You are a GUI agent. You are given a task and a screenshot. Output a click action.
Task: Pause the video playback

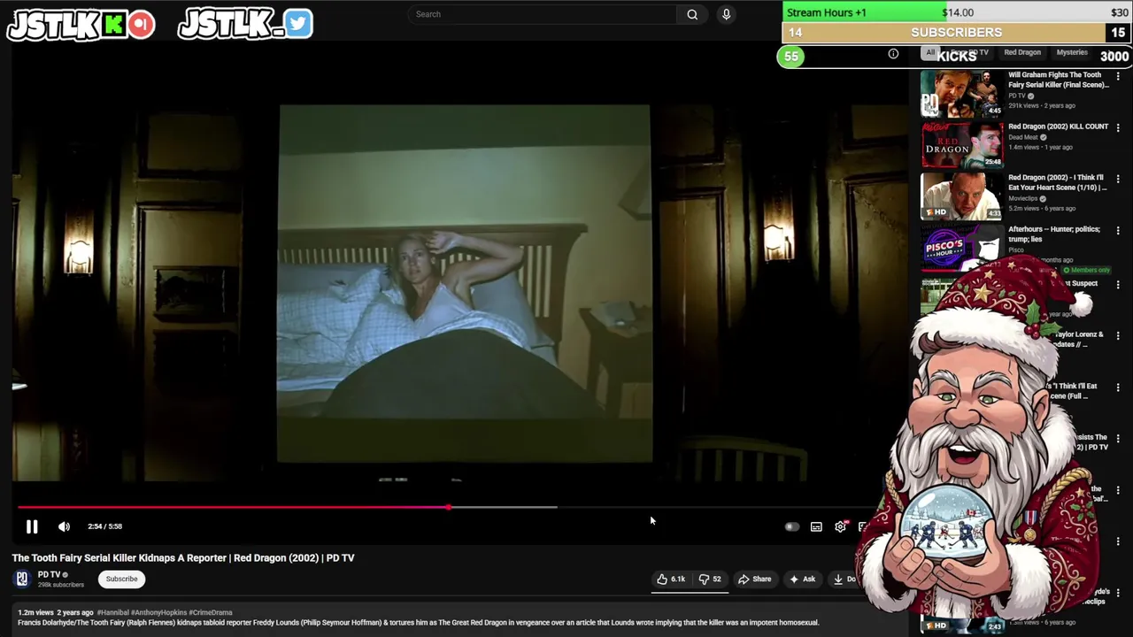32,526
